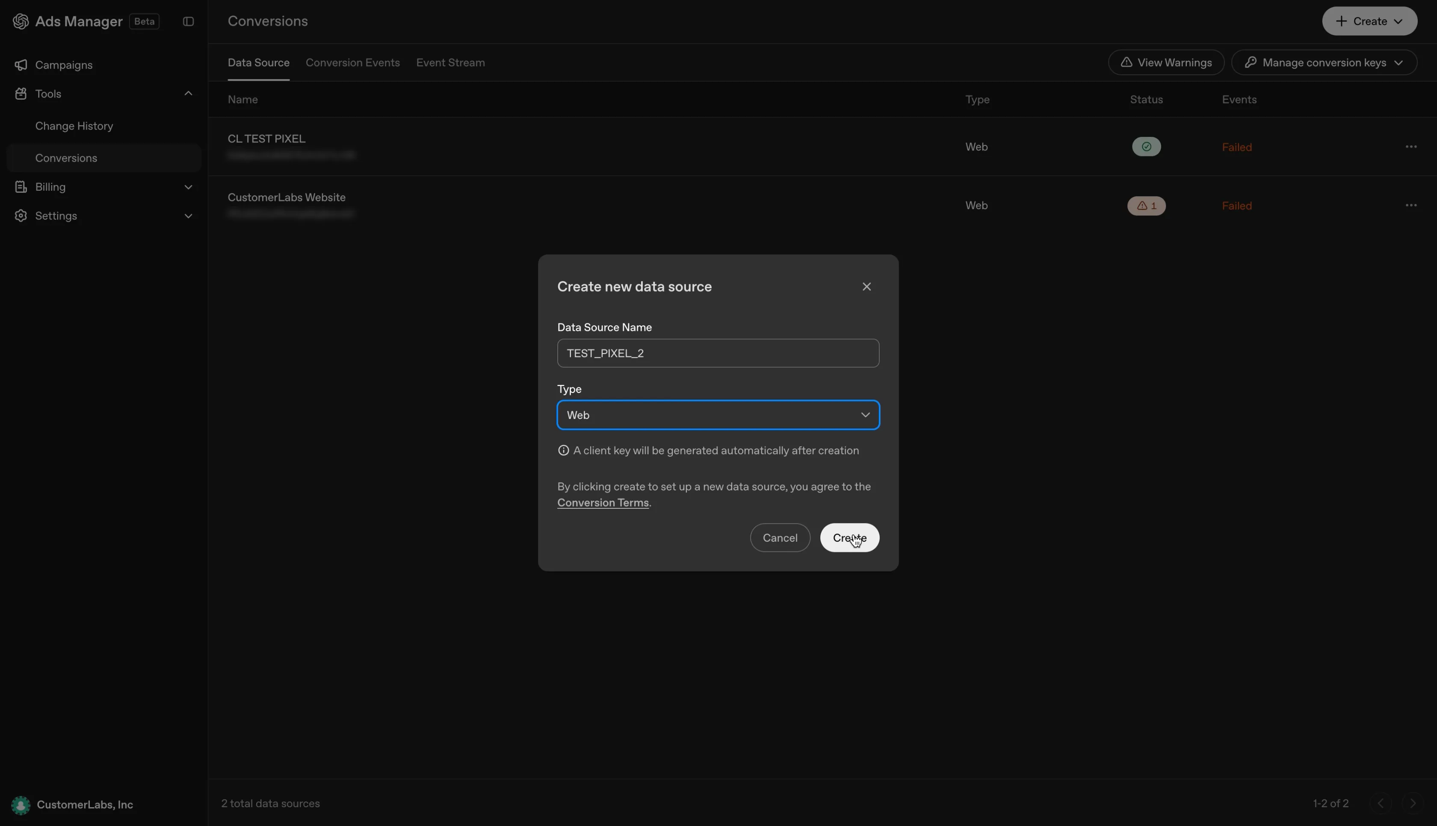Switch to the Data Source tab
This screenshot has height=826, width=1437.
click(259, 62)
